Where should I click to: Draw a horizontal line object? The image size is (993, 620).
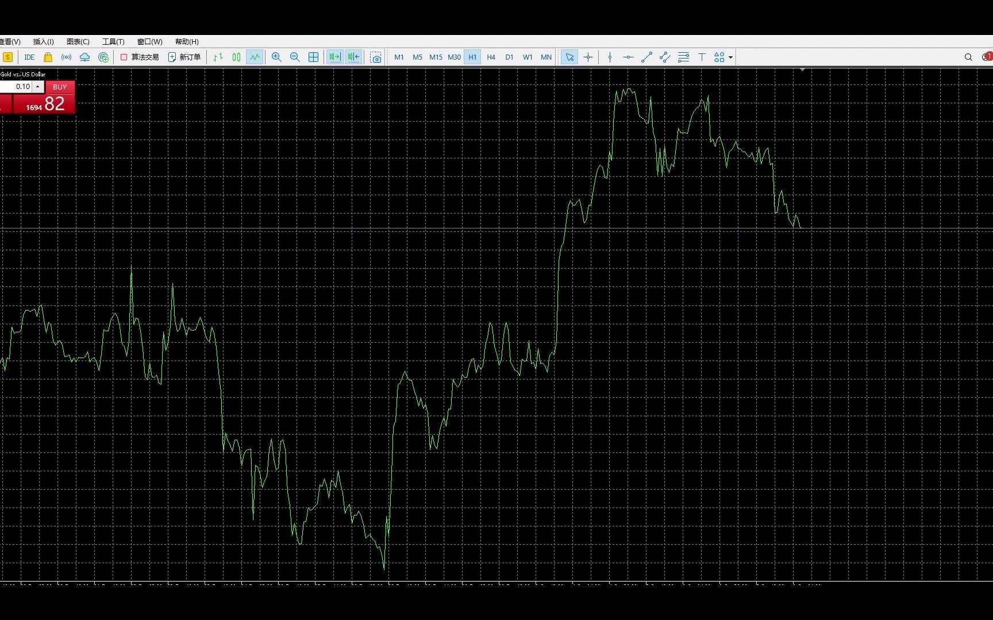tap(628, 57)
